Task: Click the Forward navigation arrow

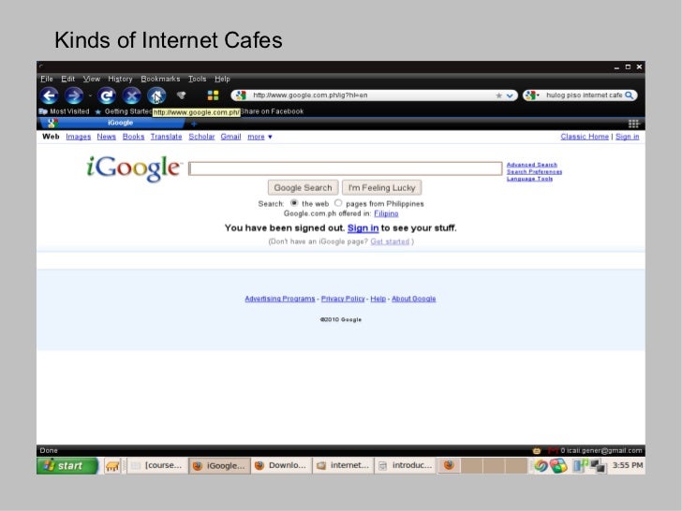Action: tap(74, 95)
